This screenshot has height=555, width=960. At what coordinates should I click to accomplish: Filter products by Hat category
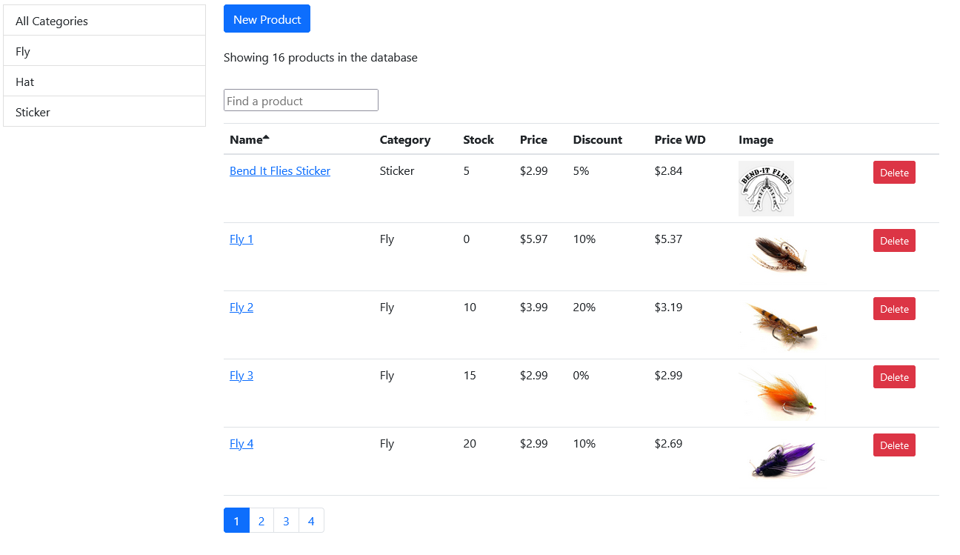pyautogui.click(x=104, y=82)
